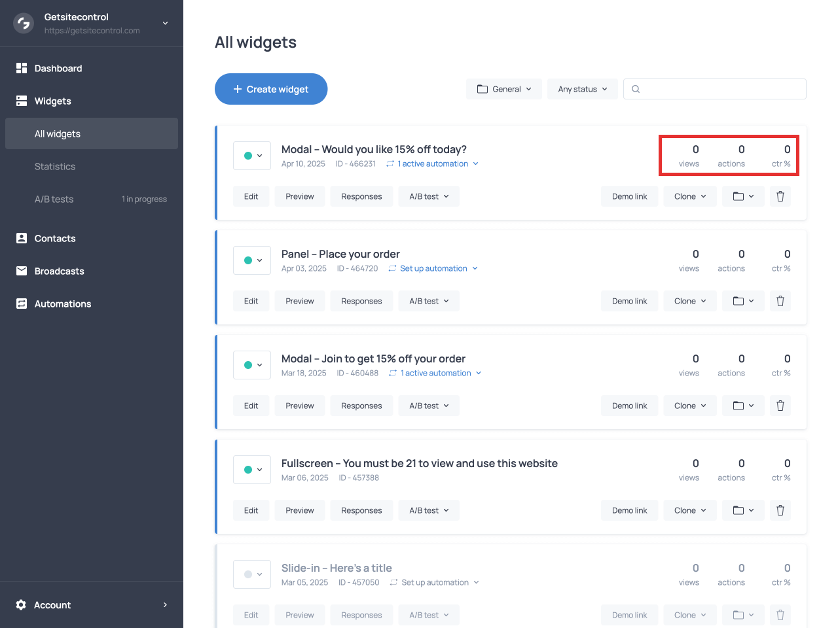Viewport: 838px width, 628px height.
Task: Click the Create widget button
Action: 271,89
